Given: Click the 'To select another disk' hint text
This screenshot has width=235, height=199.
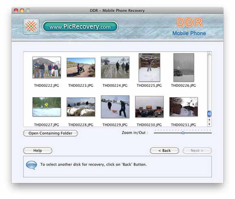Looking at the screenshot, I should click(93, 164).
